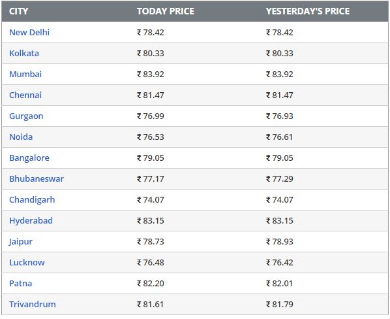Open the Jaipur city link

[x=21, y=242]
